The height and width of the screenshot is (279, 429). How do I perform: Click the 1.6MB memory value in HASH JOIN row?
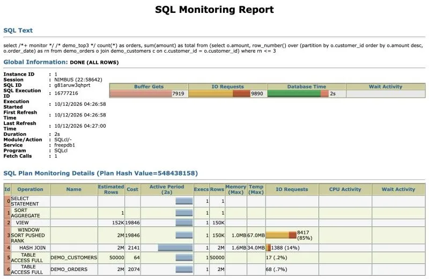[239, 248]
